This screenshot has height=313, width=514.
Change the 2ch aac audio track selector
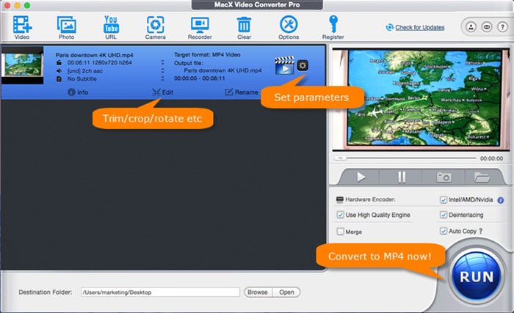click(x=162, y=70)
